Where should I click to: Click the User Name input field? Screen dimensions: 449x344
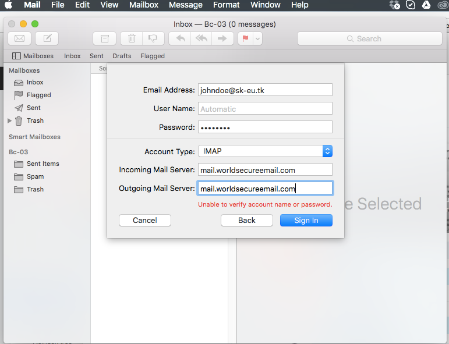265,108
